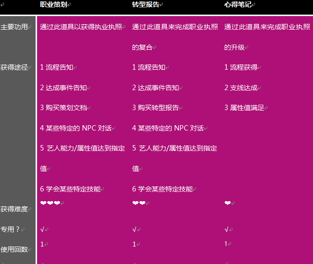Image resolution: width=313 pixels, height=264 pixels.
Task: Select the 获得难度 row label
Action: [x=14, y=209]
